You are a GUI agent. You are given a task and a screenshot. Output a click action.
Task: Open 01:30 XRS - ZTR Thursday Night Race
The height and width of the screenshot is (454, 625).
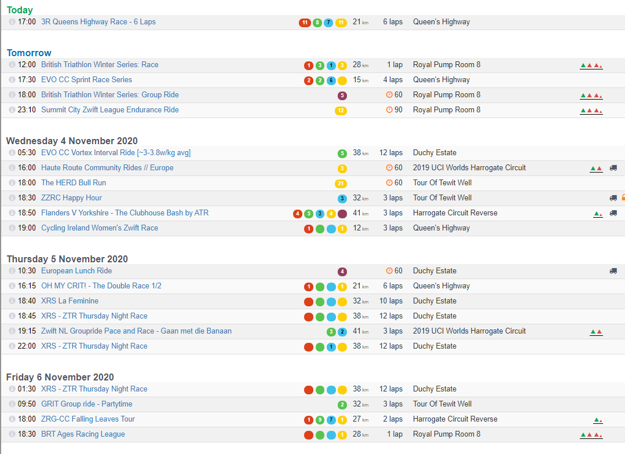[94, 389]
